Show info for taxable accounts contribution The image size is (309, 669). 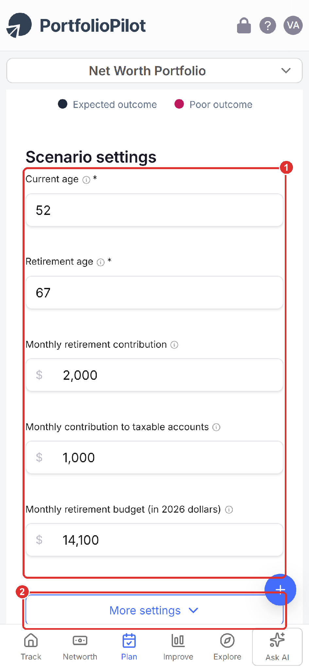pyautogui.click(x=216, y=427)
